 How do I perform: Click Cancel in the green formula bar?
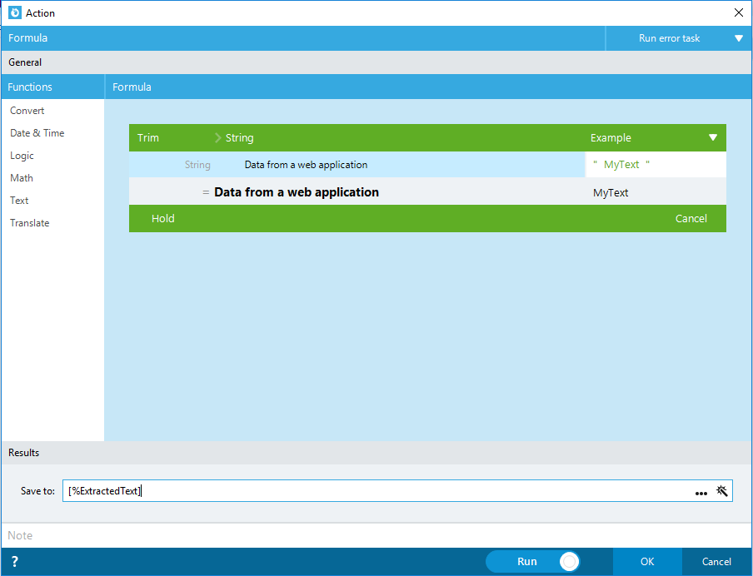pos(691,218)
